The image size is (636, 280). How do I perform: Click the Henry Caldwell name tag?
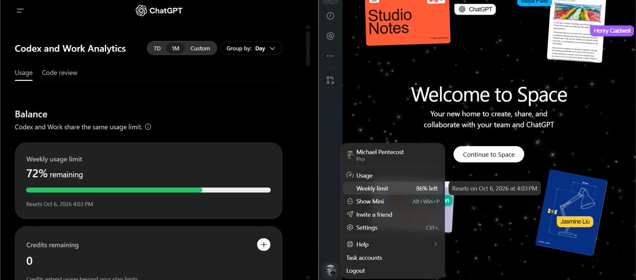tap(612, 31)
